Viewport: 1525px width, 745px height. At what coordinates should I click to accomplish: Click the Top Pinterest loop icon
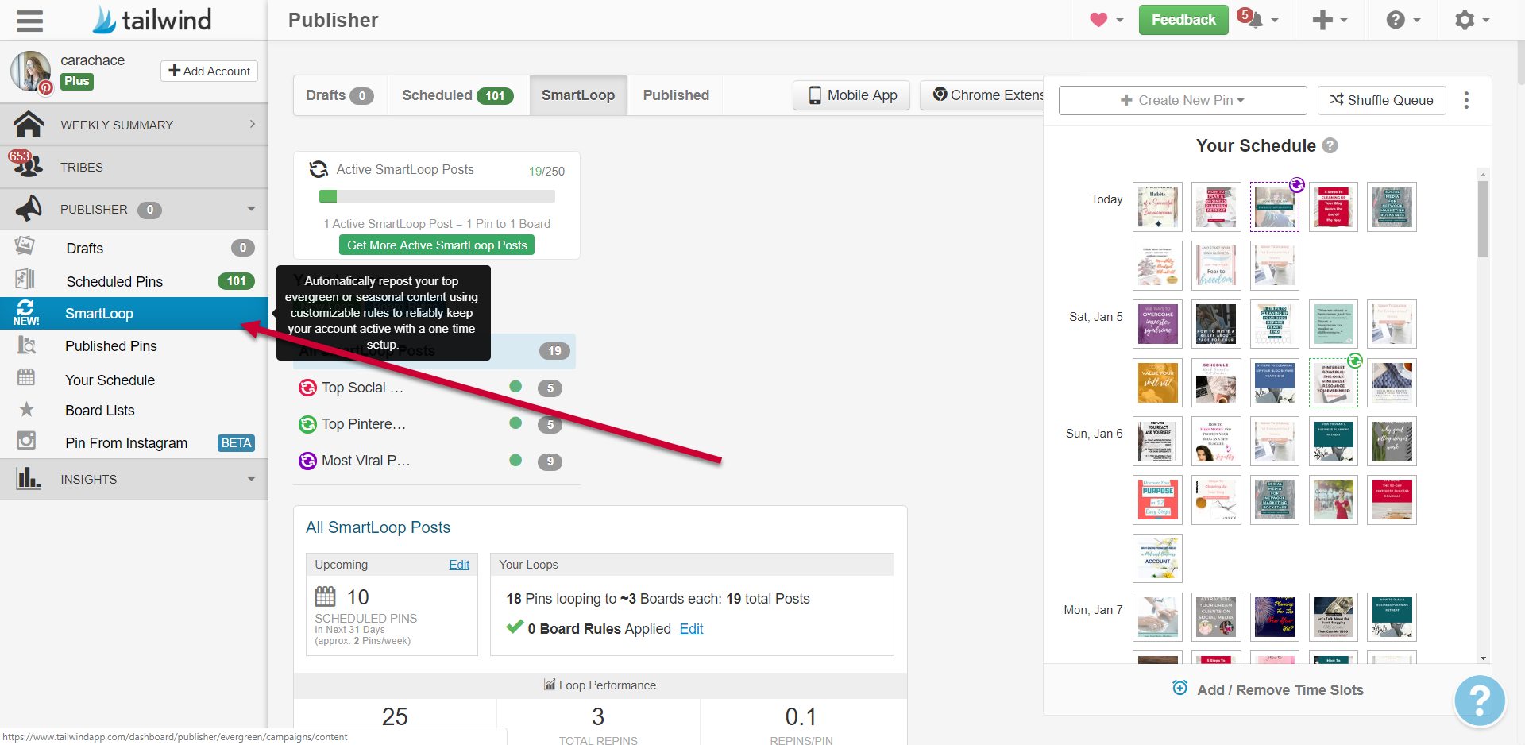(x=307, y=424)
